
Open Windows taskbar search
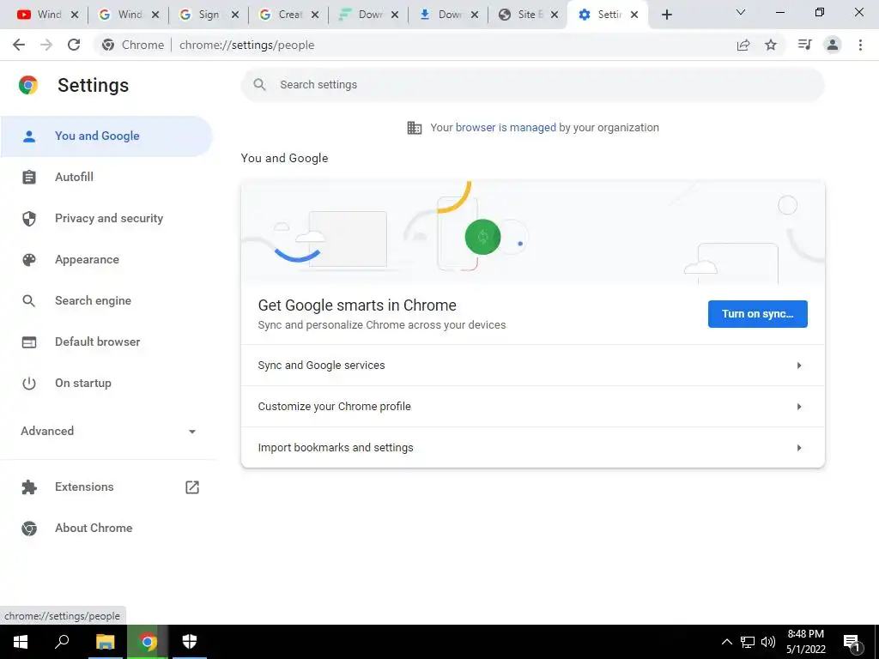click(62, 642)
